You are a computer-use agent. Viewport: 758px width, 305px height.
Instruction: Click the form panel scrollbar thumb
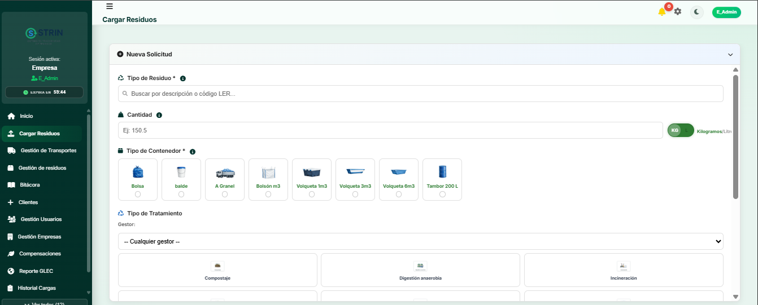click(x=735, y=137)
